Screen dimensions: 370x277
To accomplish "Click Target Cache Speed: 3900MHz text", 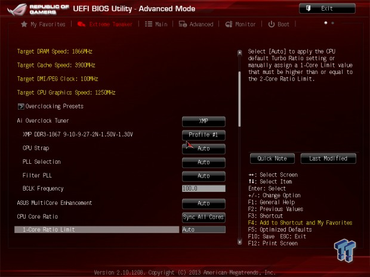I will [56, 65].
